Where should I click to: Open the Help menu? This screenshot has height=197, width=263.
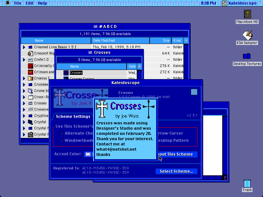pyautogui.click(x=42, y=3)
